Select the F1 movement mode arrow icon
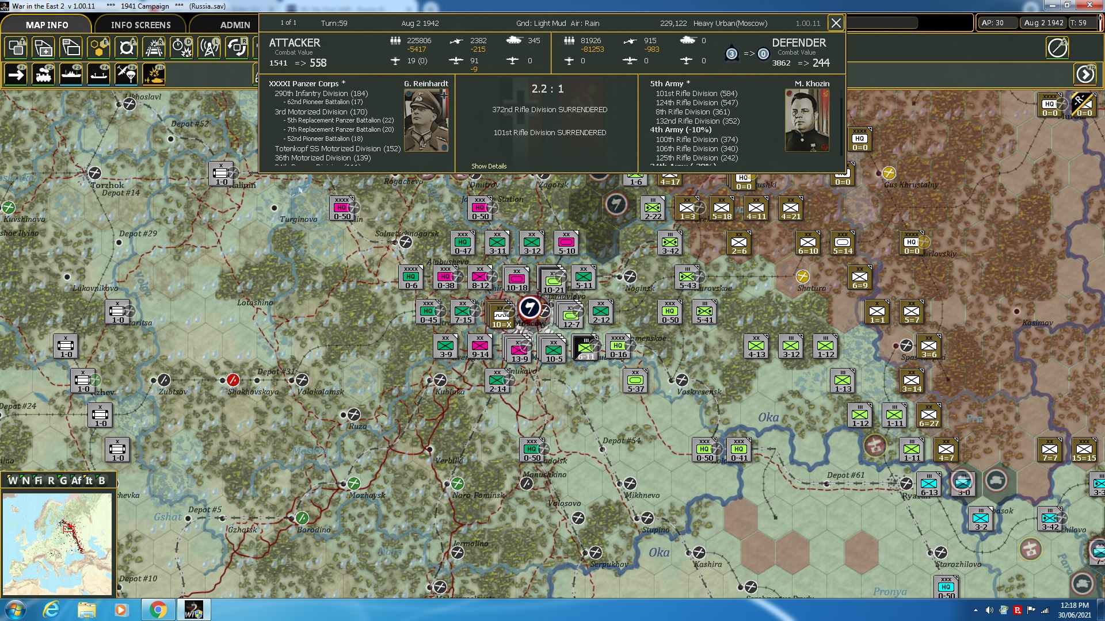Viewport: 1105px width, 621px height. click(x=16, y=74)
